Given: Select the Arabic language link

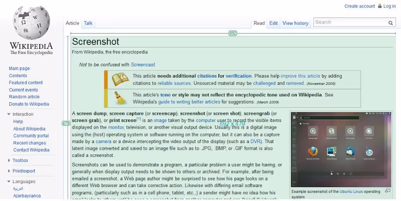Looking at the screenshot, I should point(18,189).
